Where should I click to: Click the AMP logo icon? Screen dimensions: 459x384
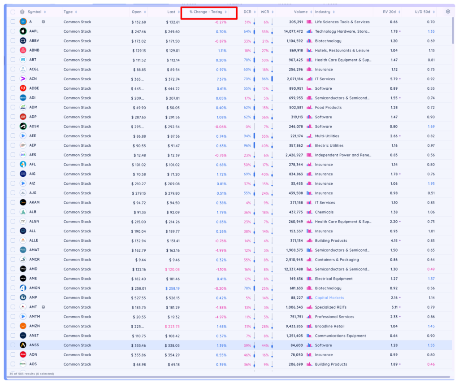click(23, 297)
